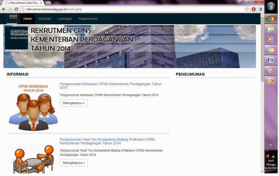Click the power flag tray icon
The width and height of the screenshot is (279, 176).
click(268, 156)
